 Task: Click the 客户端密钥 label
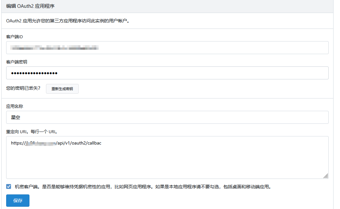point(17,62)
